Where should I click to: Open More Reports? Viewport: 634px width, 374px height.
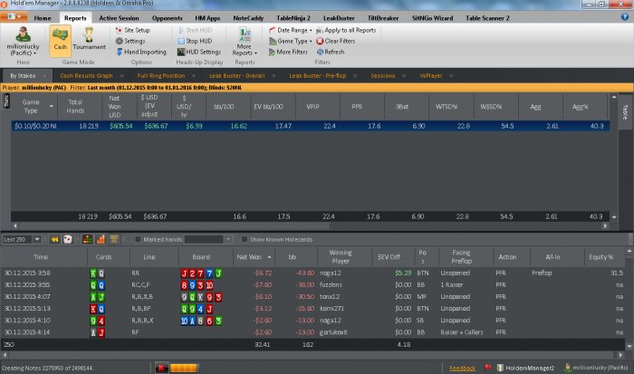point(245,42)
